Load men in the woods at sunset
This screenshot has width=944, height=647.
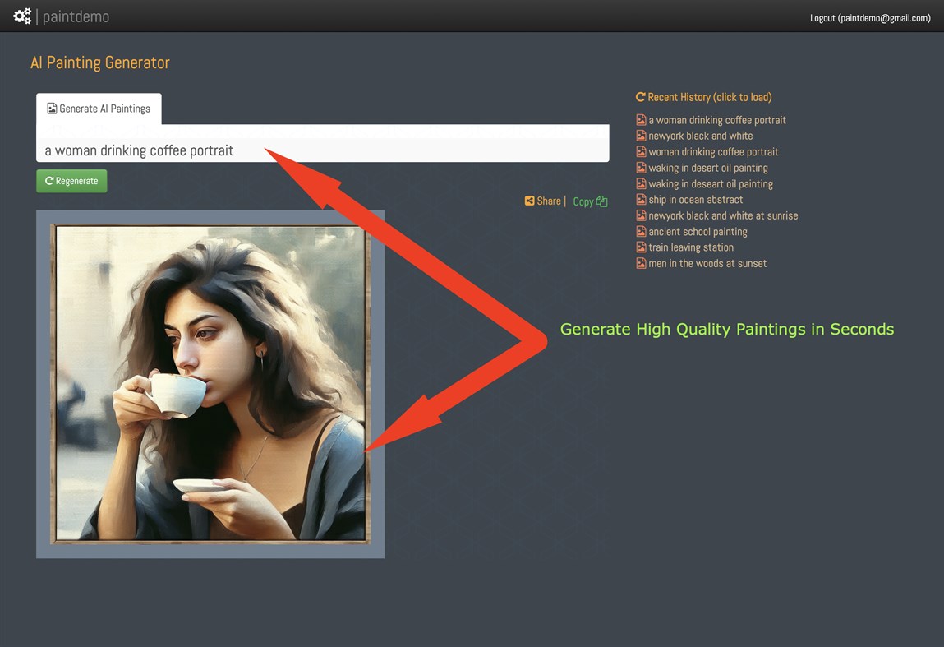708,263
